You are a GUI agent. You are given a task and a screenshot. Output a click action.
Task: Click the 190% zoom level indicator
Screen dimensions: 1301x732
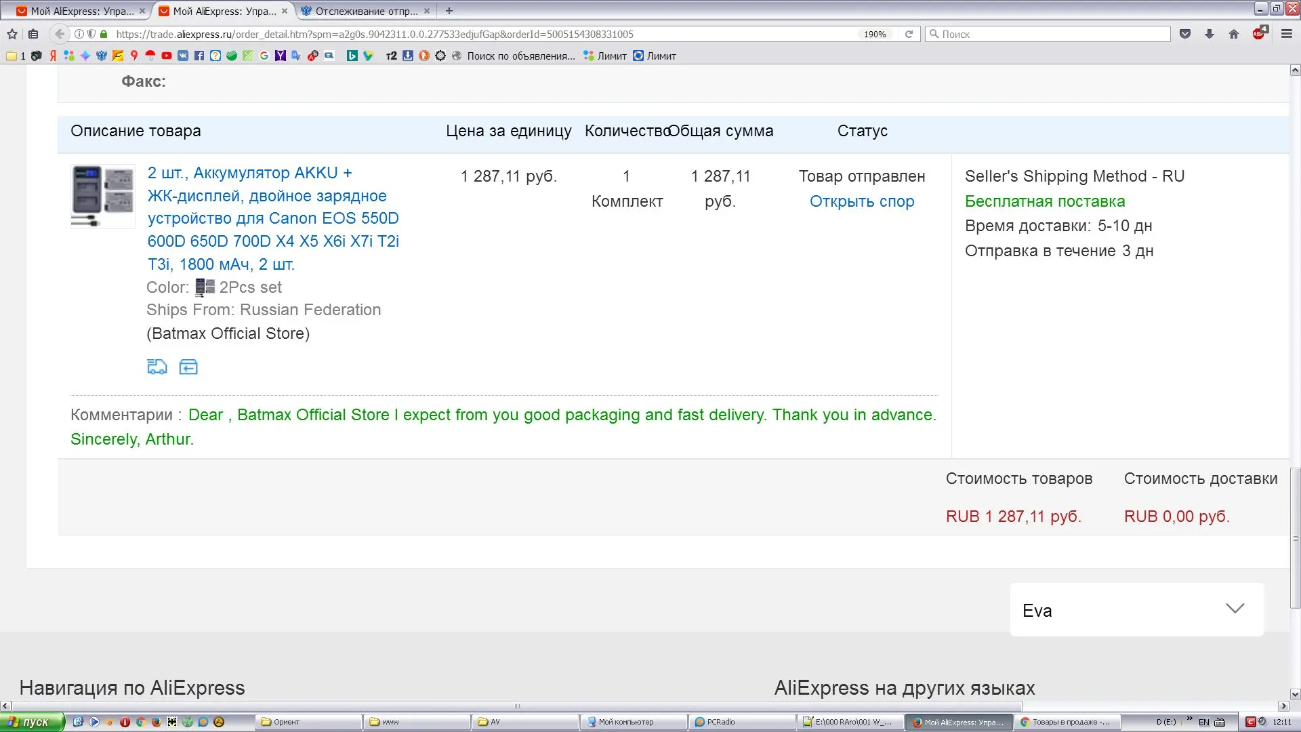coord(874,34)
